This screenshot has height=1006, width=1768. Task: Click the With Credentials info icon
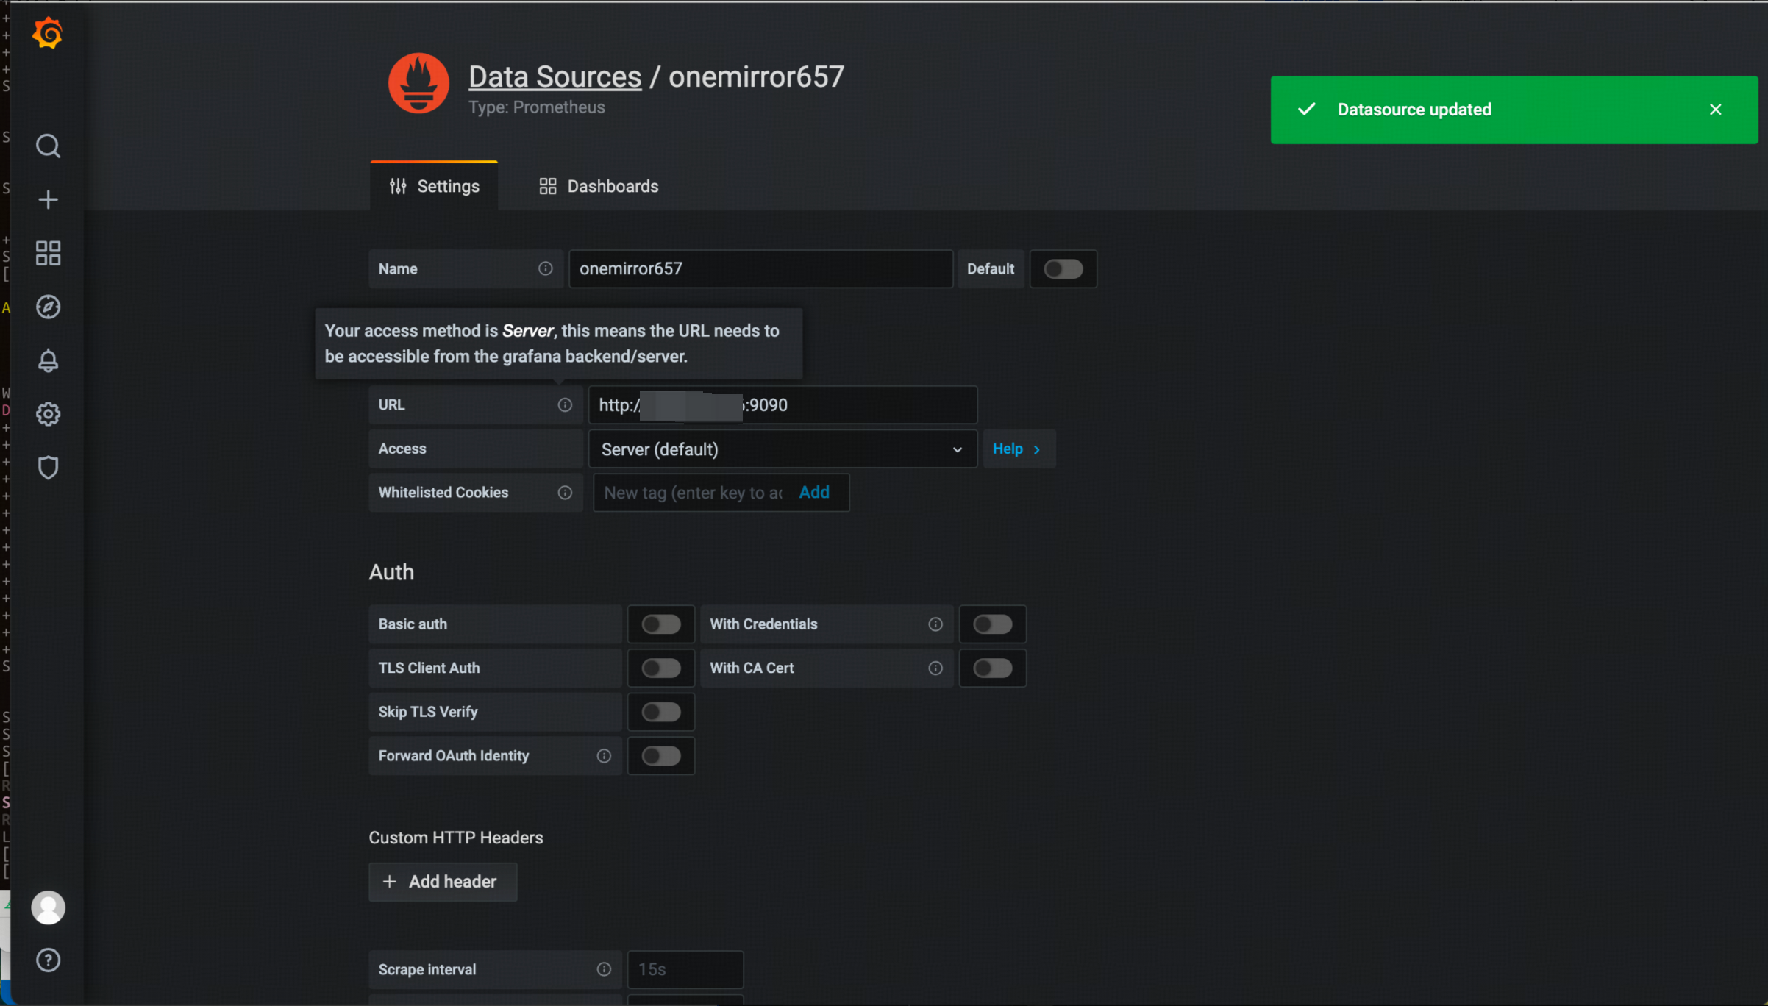(x=935, y=624)
